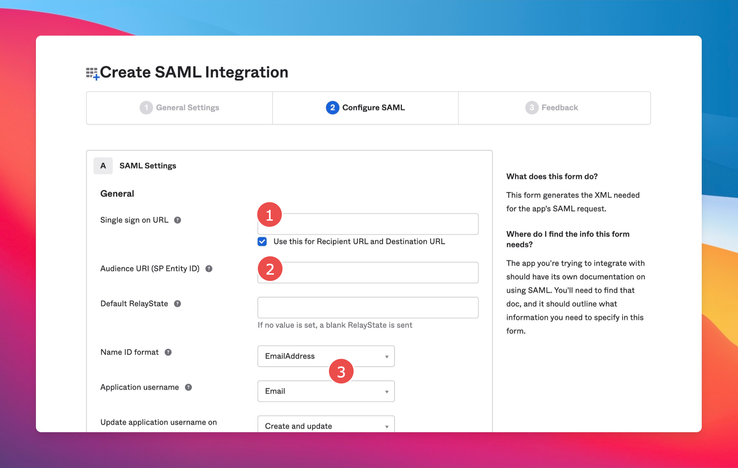
Task: Click the Default RelayState text box
Action: [x=368, y=308]
